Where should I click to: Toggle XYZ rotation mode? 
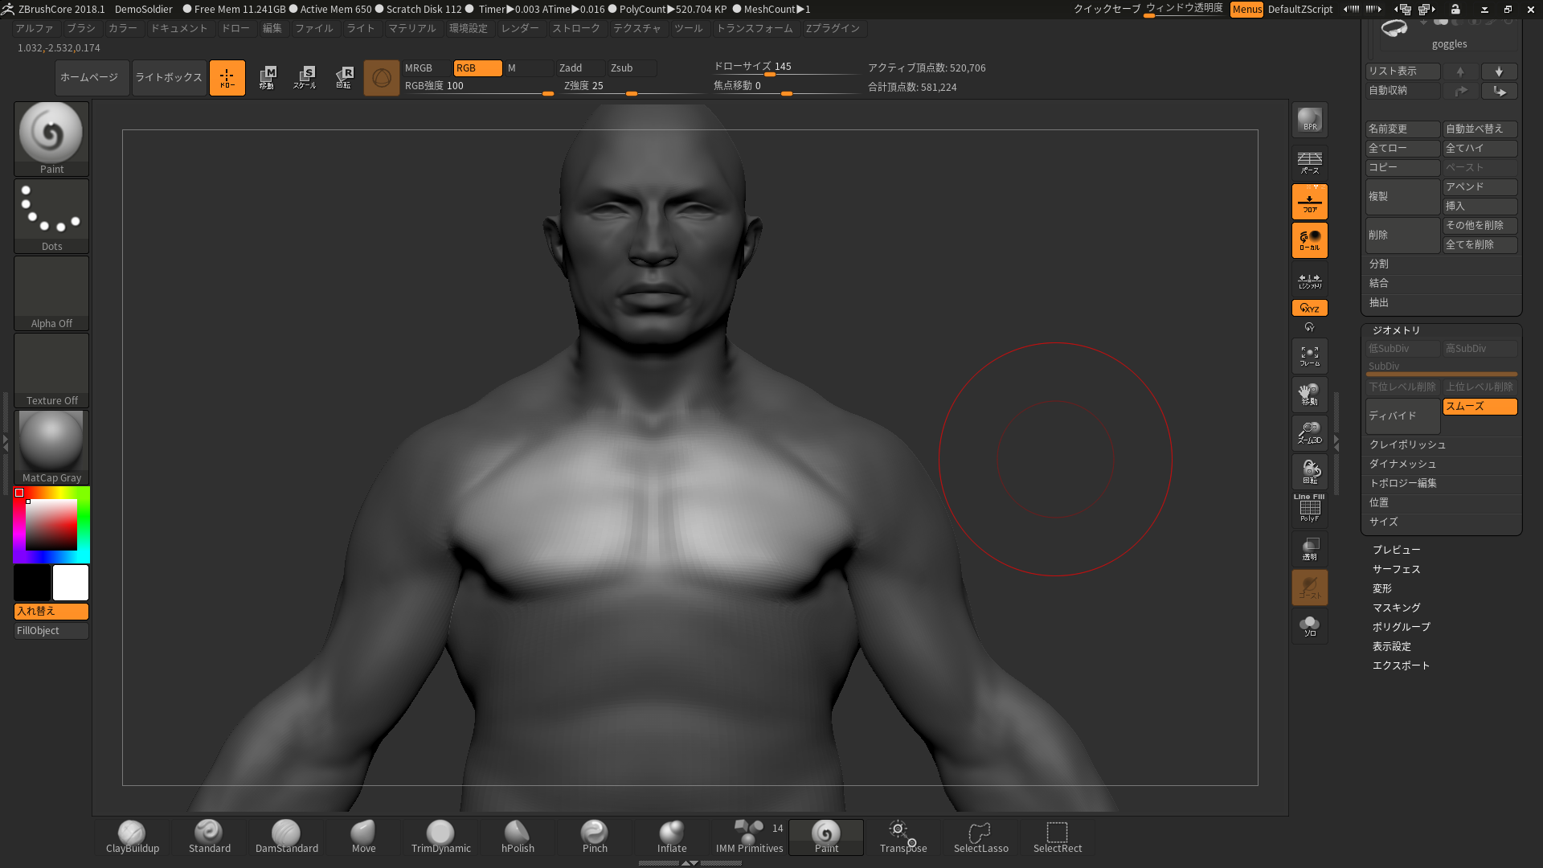(x=1310, y=308)
